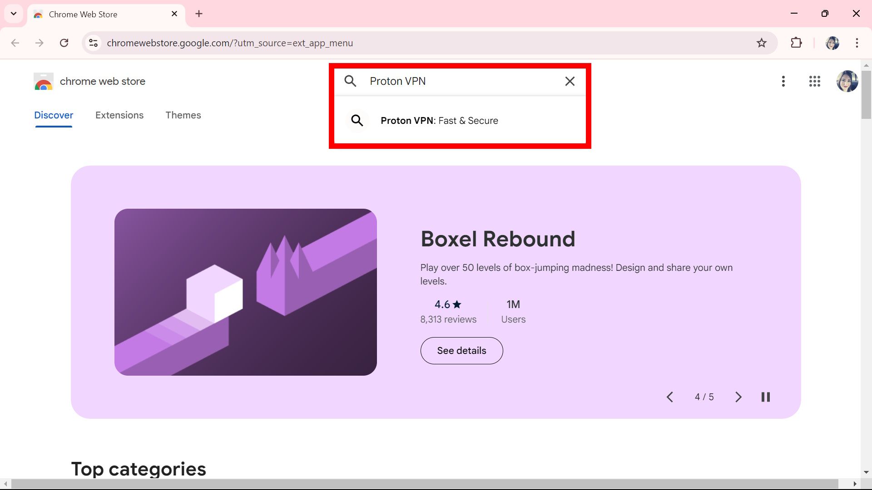Image resolution: width=872 pixels, height=490 pixels.
Task: Select the Proton VPN: Fast & Secure suggestion
Action: point(439,120)
